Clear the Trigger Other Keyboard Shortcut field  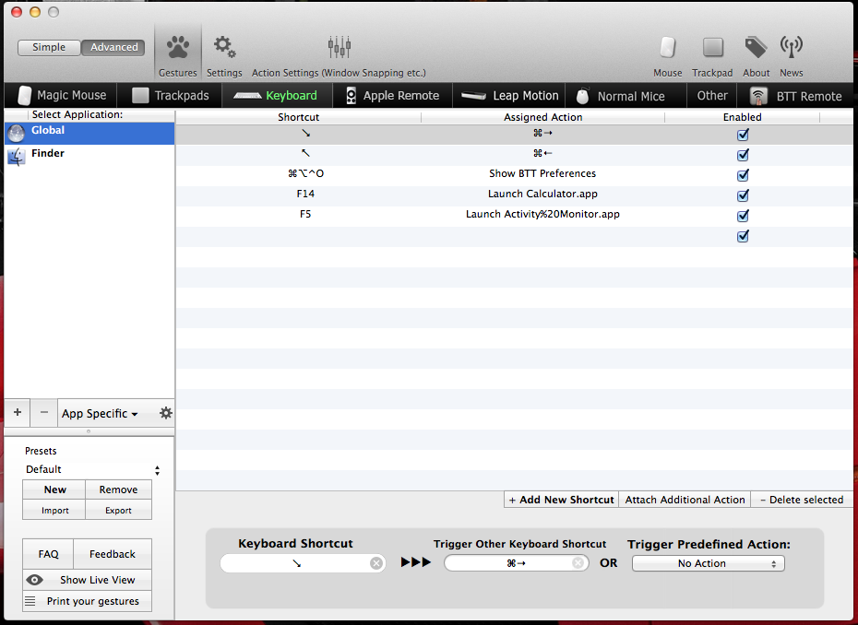(x=578, y=563)
